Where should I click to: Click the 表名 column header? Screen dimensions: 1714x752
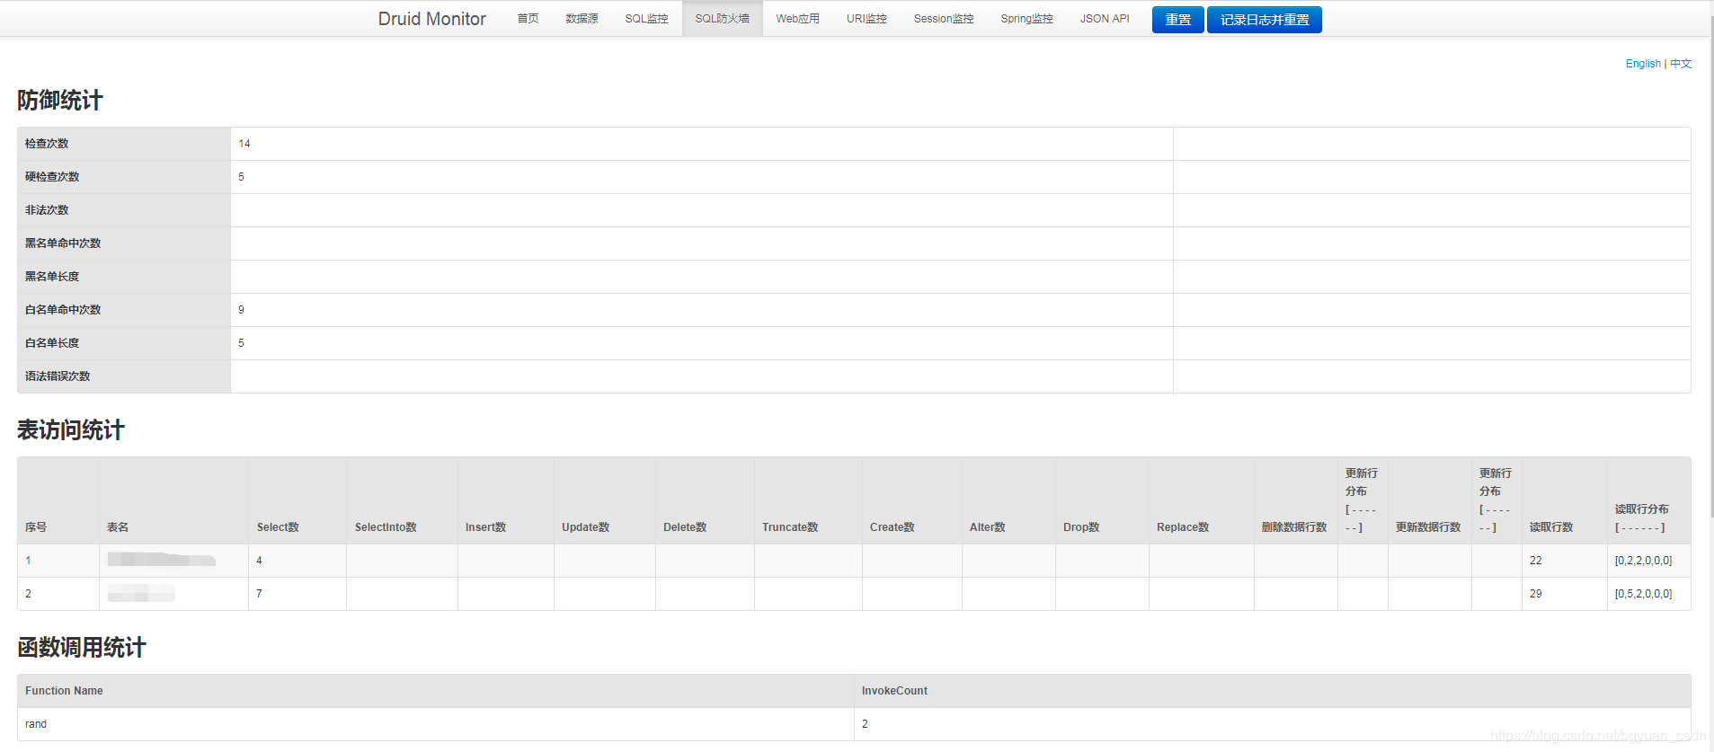[118, 527]
